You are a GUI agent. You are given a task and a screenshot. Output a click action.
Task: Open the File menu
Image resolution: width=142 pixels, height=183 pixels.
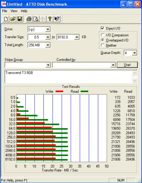[x=5, y=11]
